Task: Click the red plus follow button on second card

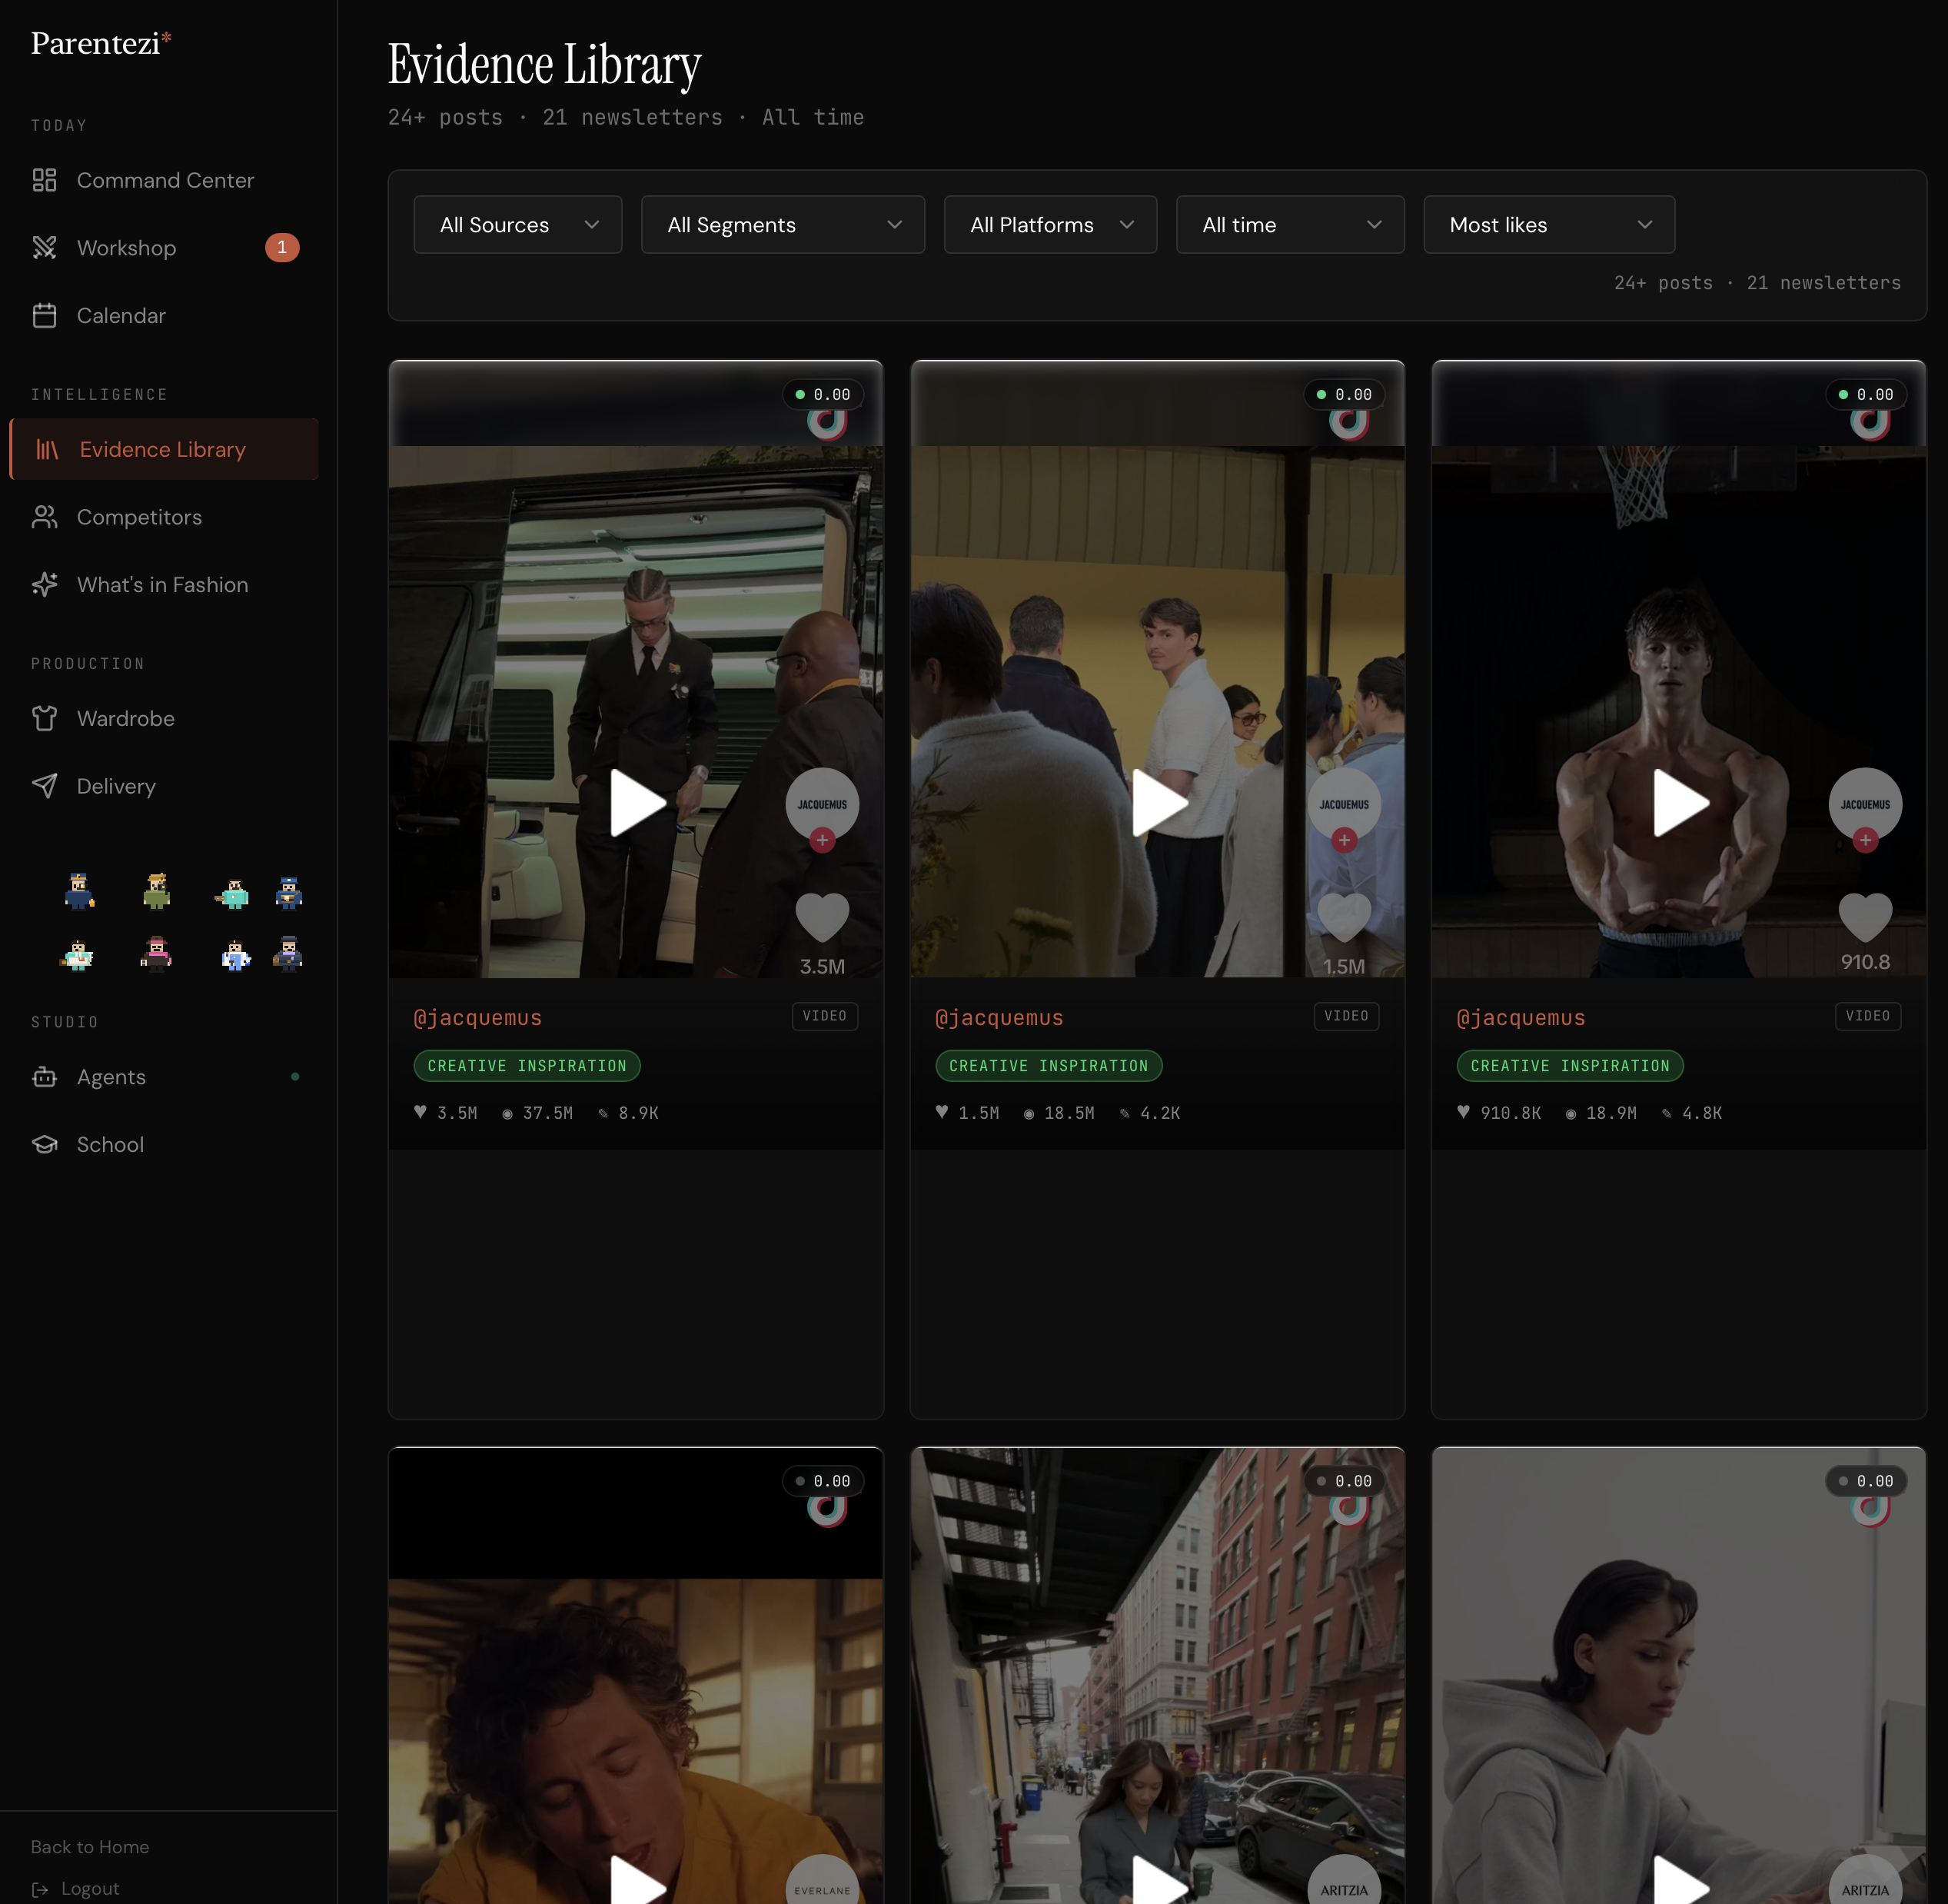Action: [x=1345, y=841]
